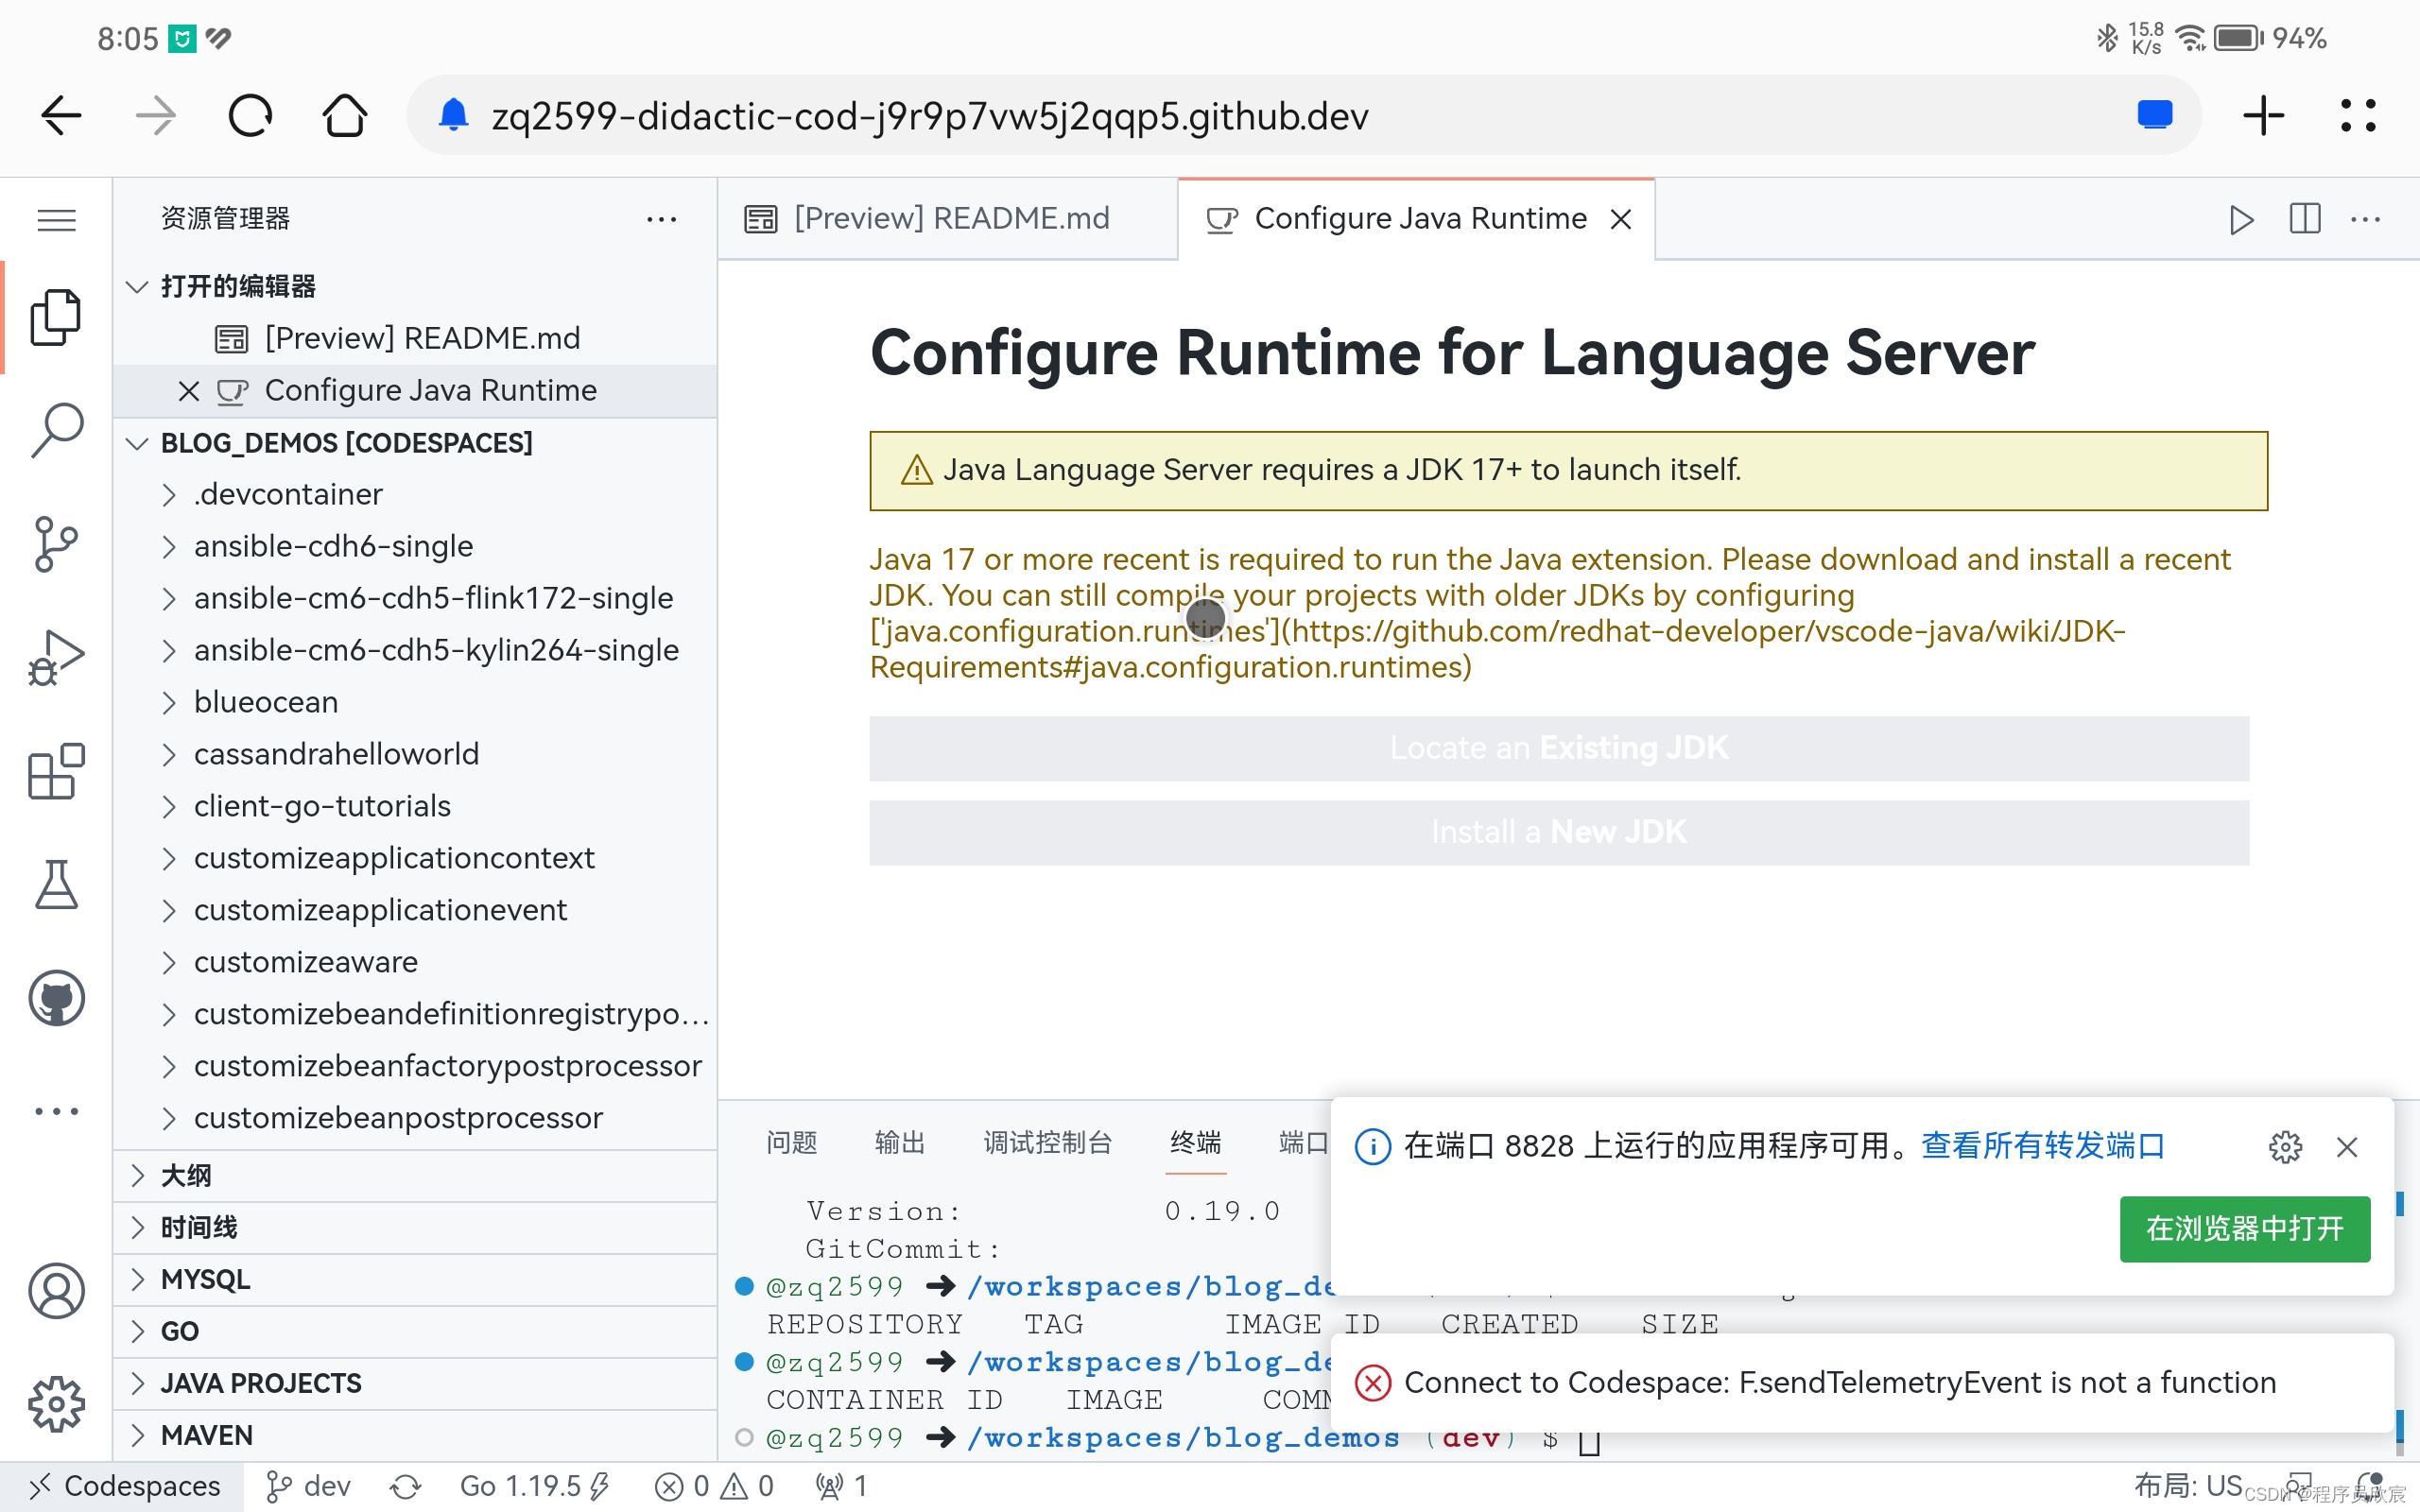This screenshot has width=2420, height=1512.
Task: Open the browser tabs grid menu
Action: [2358, 116]
